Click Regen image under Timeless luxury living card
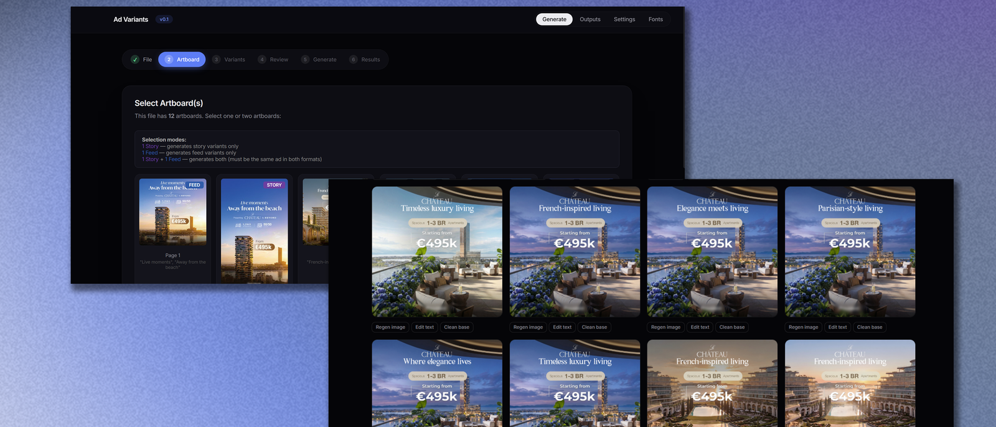The width and height of the screenshot is (996, 427). [x=390, y=327]
